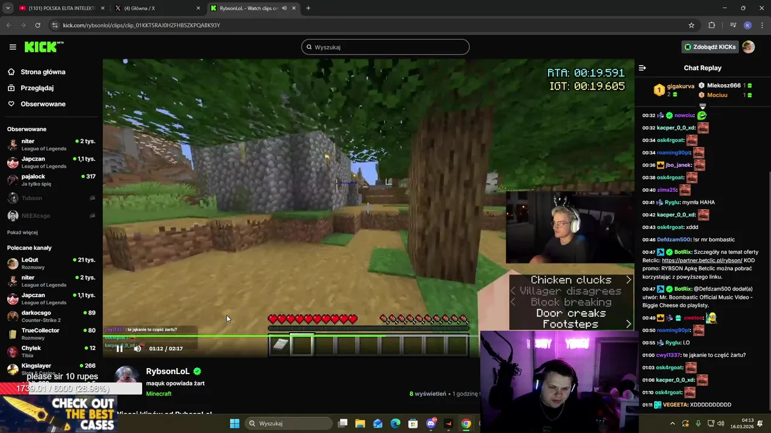
Task: Open the Kick hamburger menu
Action: (x=13, y=47)
